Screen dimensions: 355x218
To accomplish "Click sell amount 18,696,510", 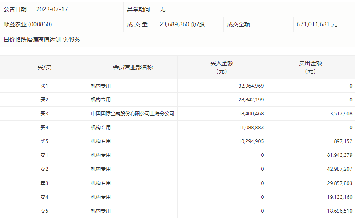I will click(x=339, y=211).
